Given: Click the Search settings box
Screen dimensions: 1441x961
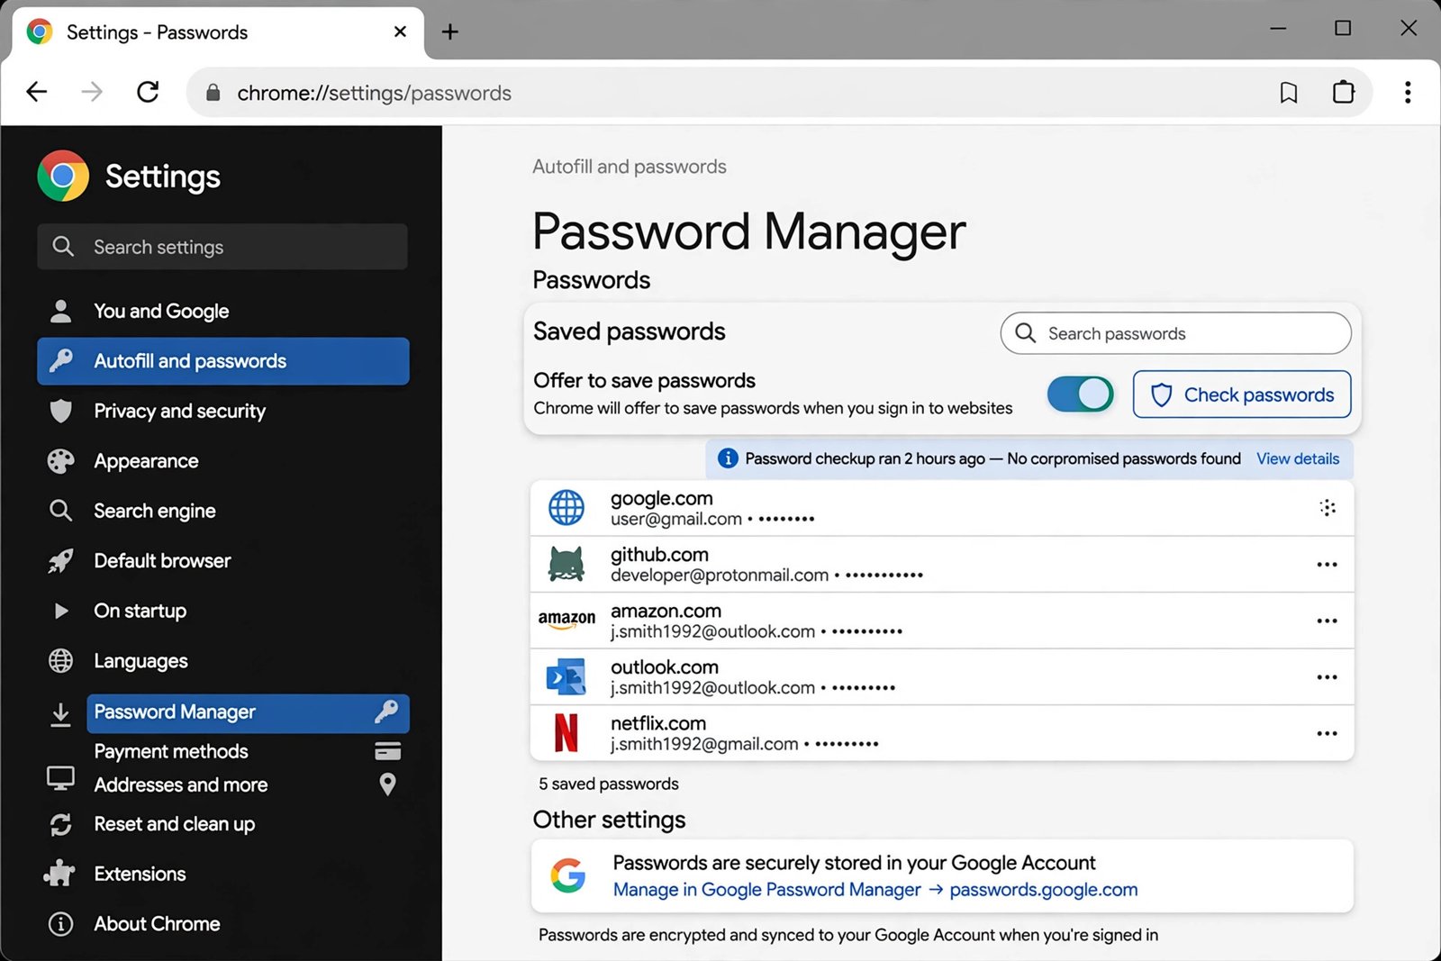Looking at the screenshot, I should point(222,247).
